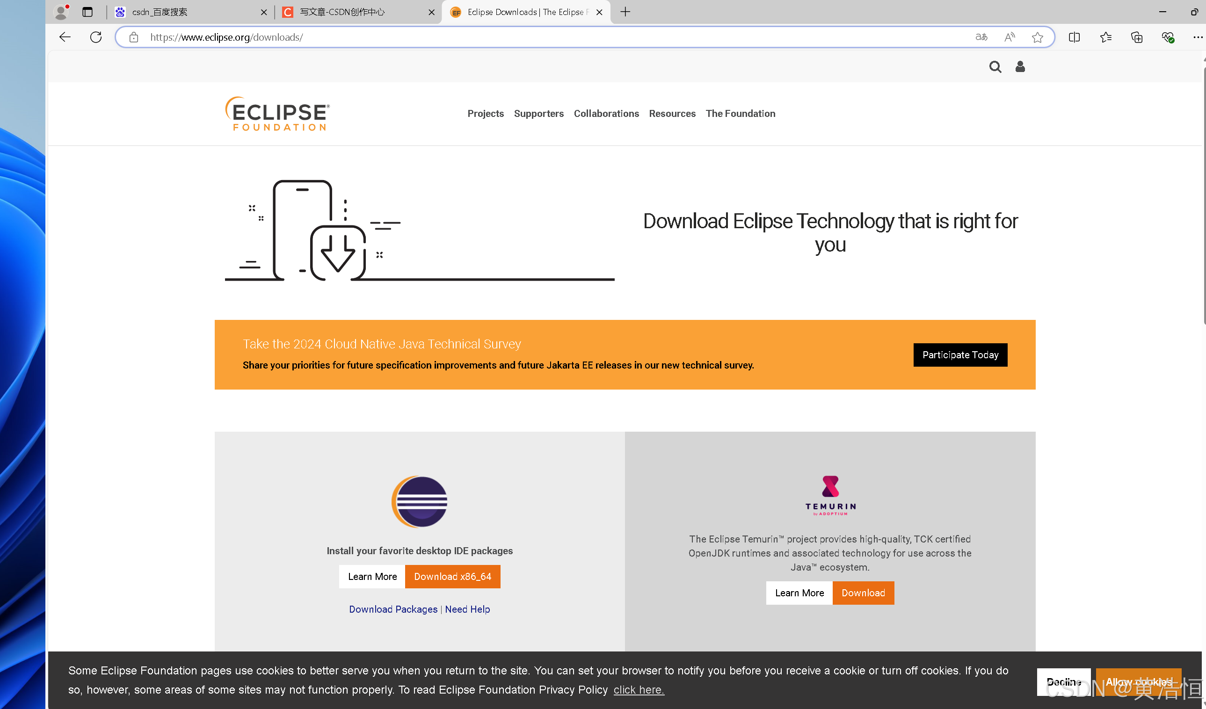
Task: Add page to favorites star icon
Action: [x=1037, y=37]
